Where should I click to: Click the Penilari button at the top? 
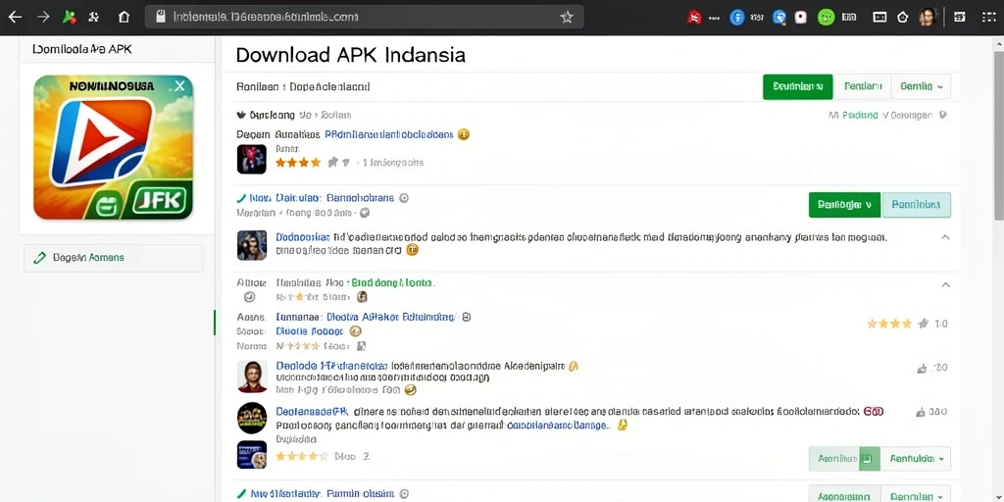coord(863,86)
